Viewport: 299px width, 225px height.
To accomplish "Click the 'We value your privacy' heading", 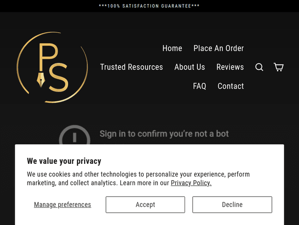I will [64, 161].
